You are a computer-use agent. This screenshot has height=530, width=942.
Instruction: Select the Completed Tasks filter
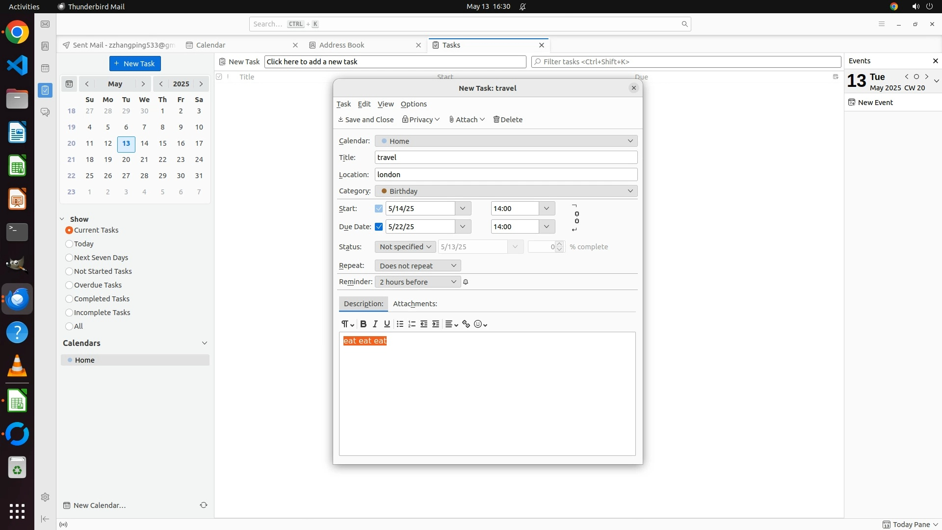[x=69, y=299]
